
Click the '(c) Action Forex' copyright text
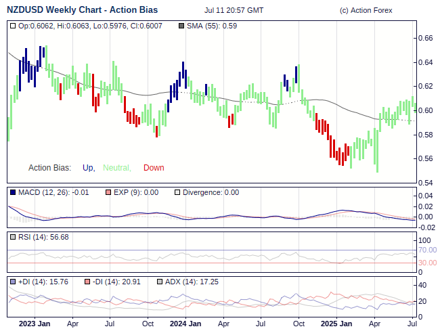[365, 11]
